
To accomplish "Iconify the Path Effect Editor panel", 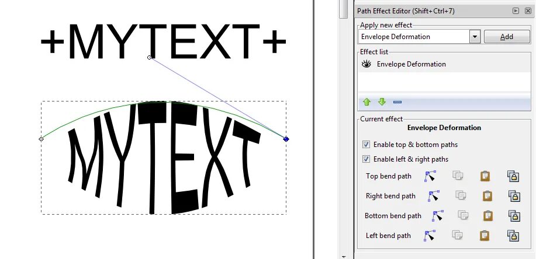I will pos(516,11).
